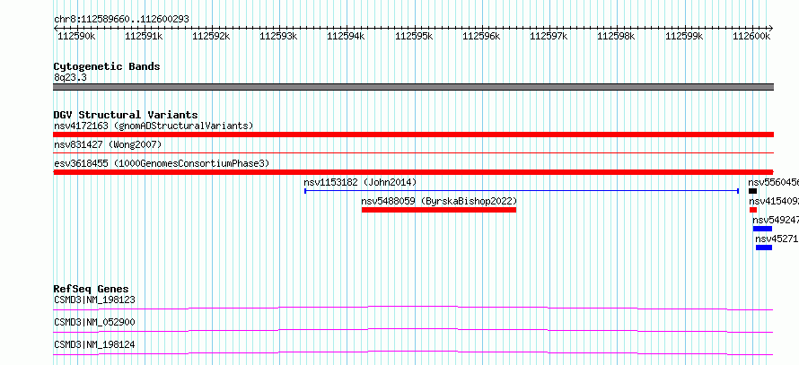
Task: Click the gray 8q23.3 cytogenetic band bar
Action: [x=413, y=87]
